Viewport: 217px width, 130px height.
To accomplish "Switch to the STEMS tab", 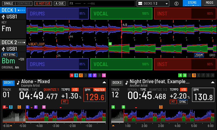I will pos(192,3).
